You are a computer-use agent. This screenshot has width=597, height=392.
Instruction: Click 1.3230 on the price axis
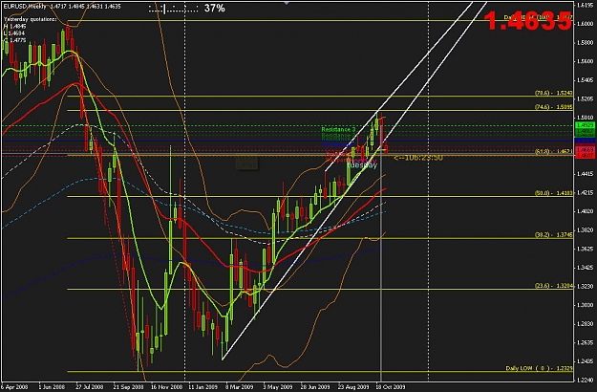click(x=586, y=287)
